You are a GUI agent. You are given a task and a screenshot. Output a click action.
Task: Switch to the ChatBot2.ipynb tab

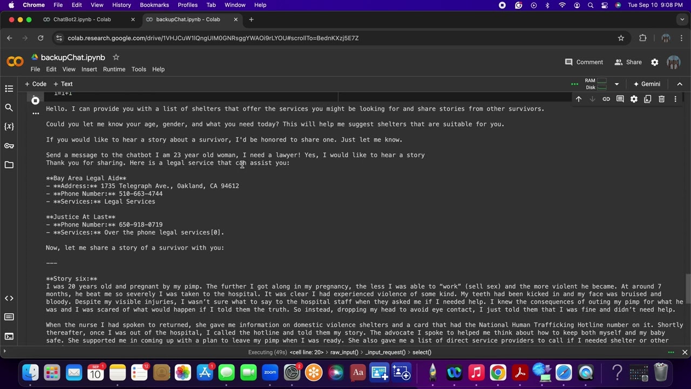(82, 19)
